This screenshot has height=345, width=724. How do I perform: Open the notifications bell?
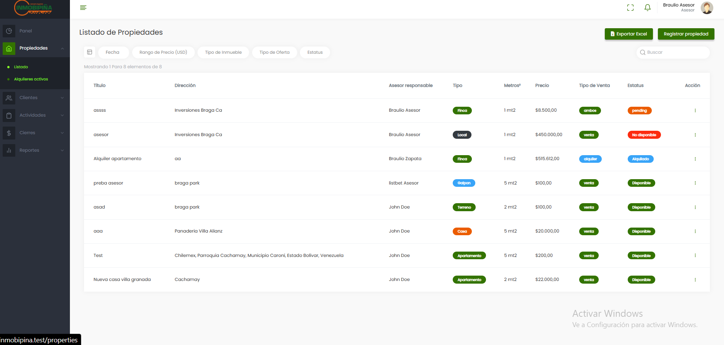pyautogui.click(x=648, y=8)
